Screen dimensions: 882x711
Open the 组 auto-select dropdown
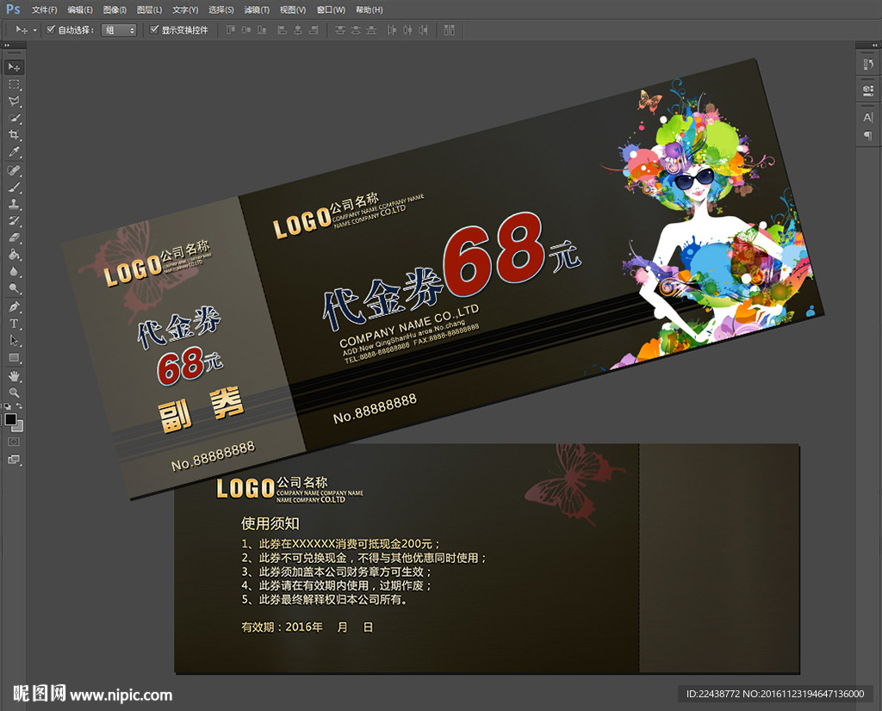pos(120,30)
